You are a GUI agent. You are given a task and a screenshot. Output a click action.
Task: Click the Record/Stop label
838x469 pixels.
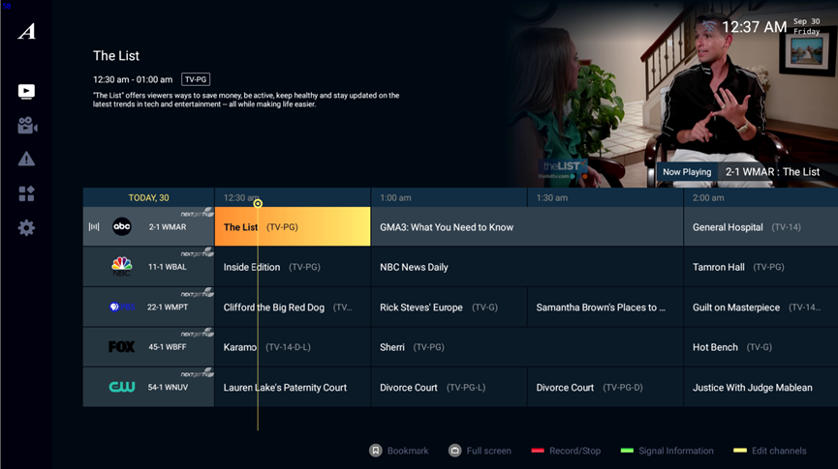tap(575, 451)
